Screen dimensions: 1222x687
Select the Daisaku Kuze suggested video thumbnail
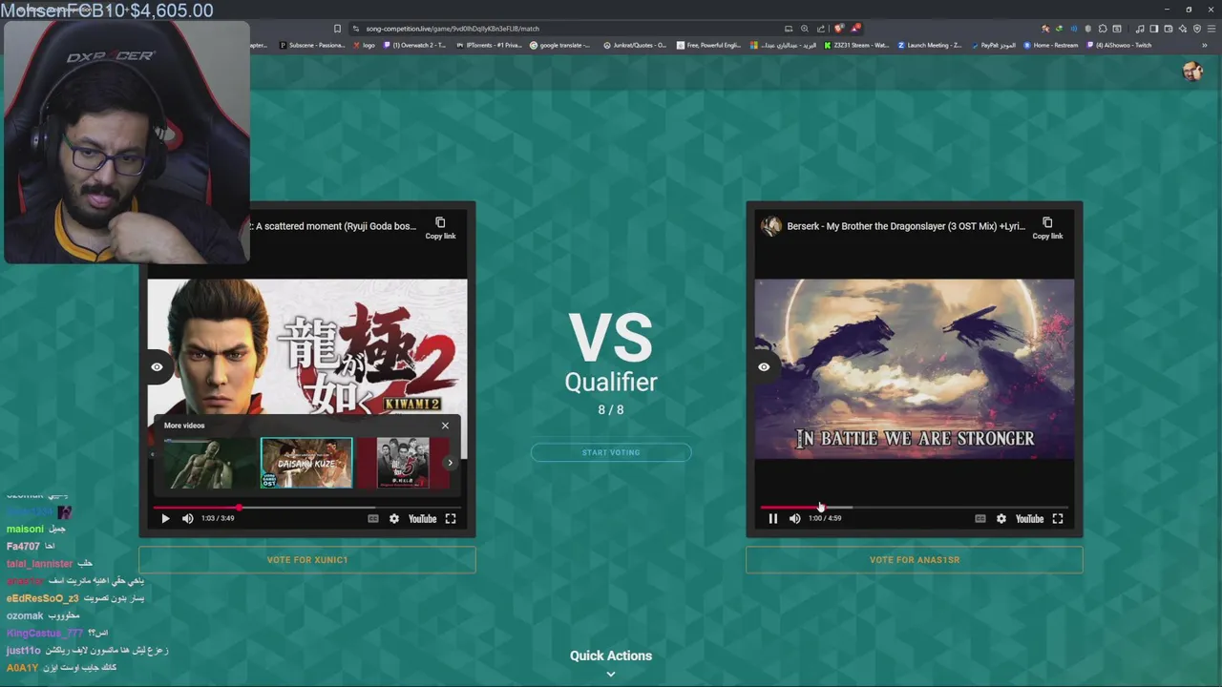click(306, 463)
